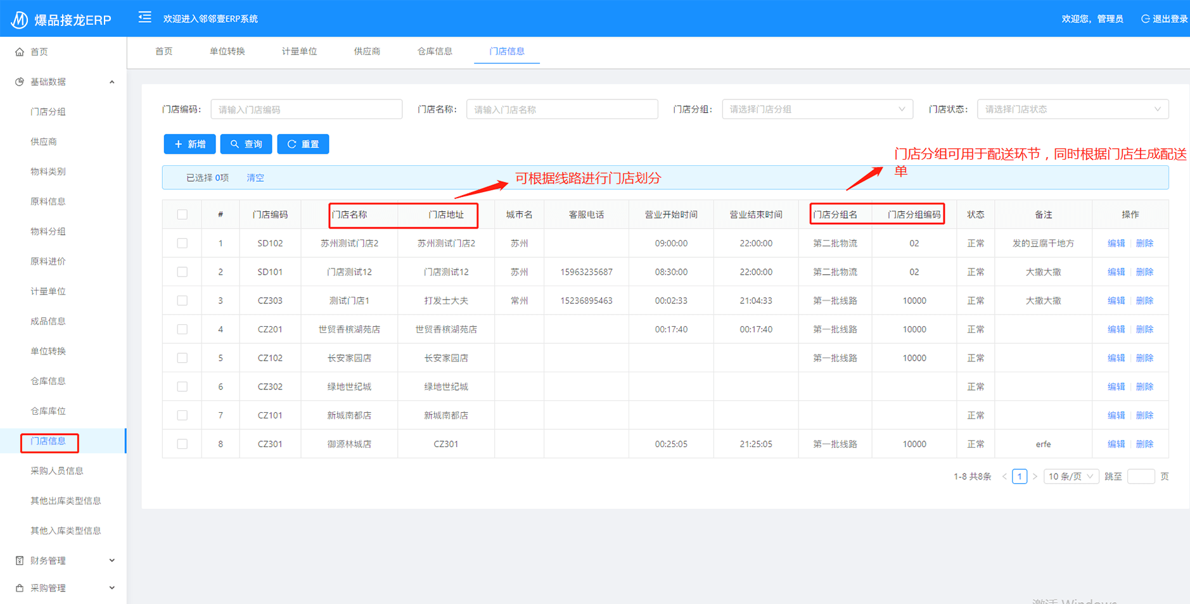The width and height of the screenshot is (1190, 604).
Task: Select page 1 in pagination
Action: (1020, 476)
